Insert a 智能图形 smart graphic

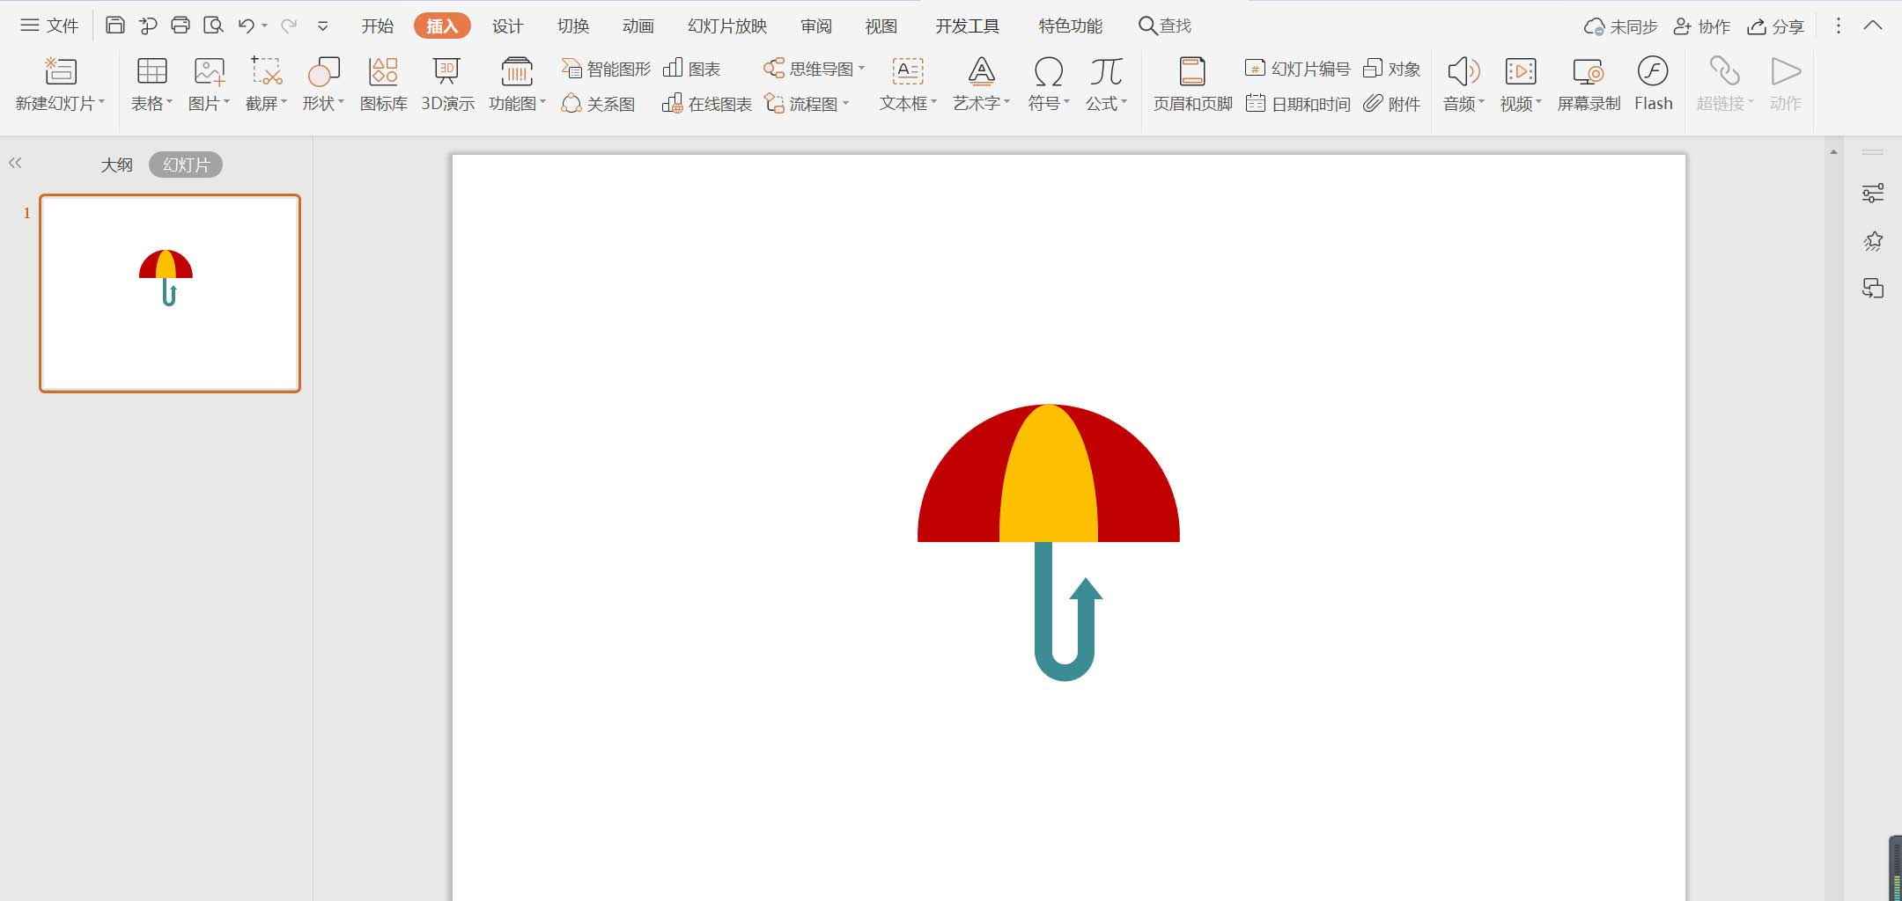[605, 67]
